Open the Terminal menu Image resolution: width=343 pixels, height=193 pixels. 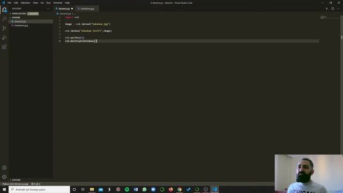click(58, 3)
